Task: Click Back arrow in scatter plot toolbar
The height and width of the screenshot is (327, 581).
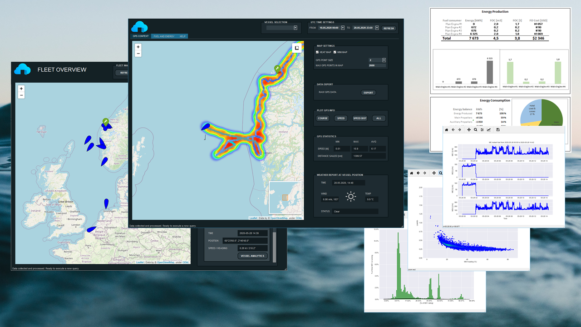Action: (418, 173)
